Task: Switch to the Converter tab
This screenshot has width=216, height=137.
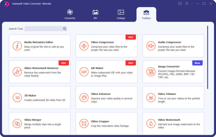Action: [70, 15]
